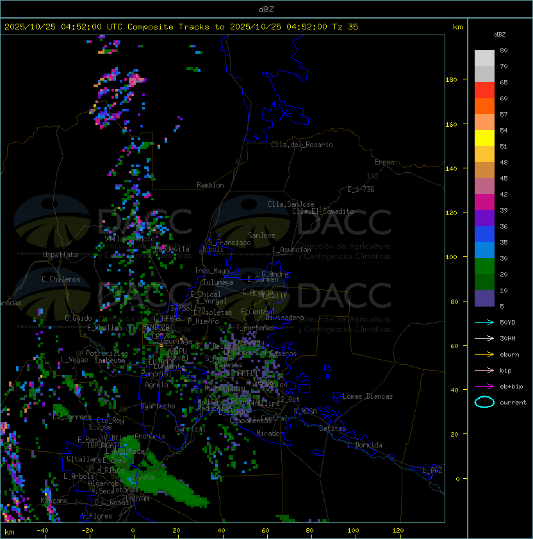Image resolution: width=533 pixels, height=539 pixels.
Task: Click the 'V_Flores' map label
Action: 97,516
